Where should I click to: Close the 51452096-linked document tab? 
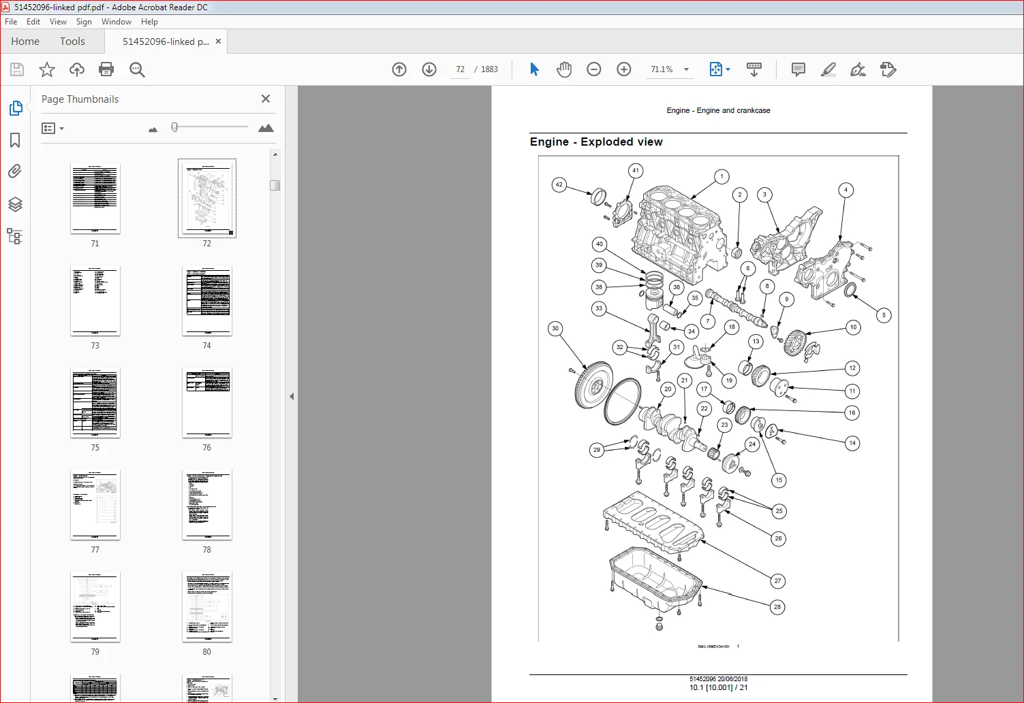point(218,42)
